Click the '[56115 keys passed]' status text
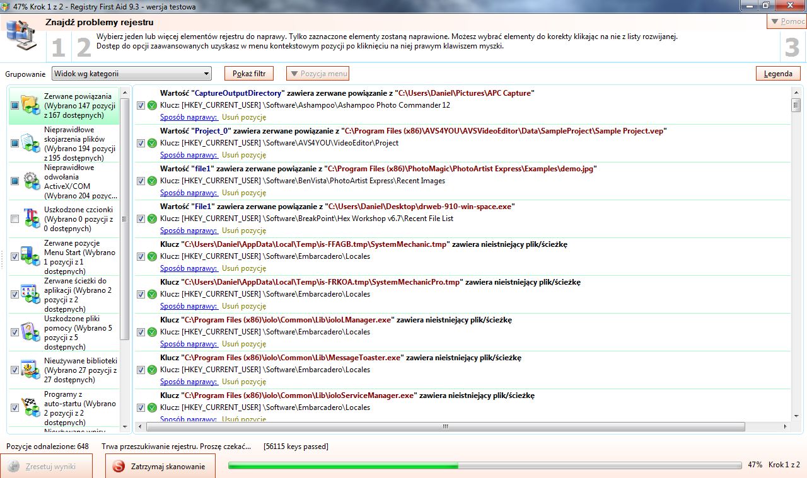807x478 pixels. 296,447
